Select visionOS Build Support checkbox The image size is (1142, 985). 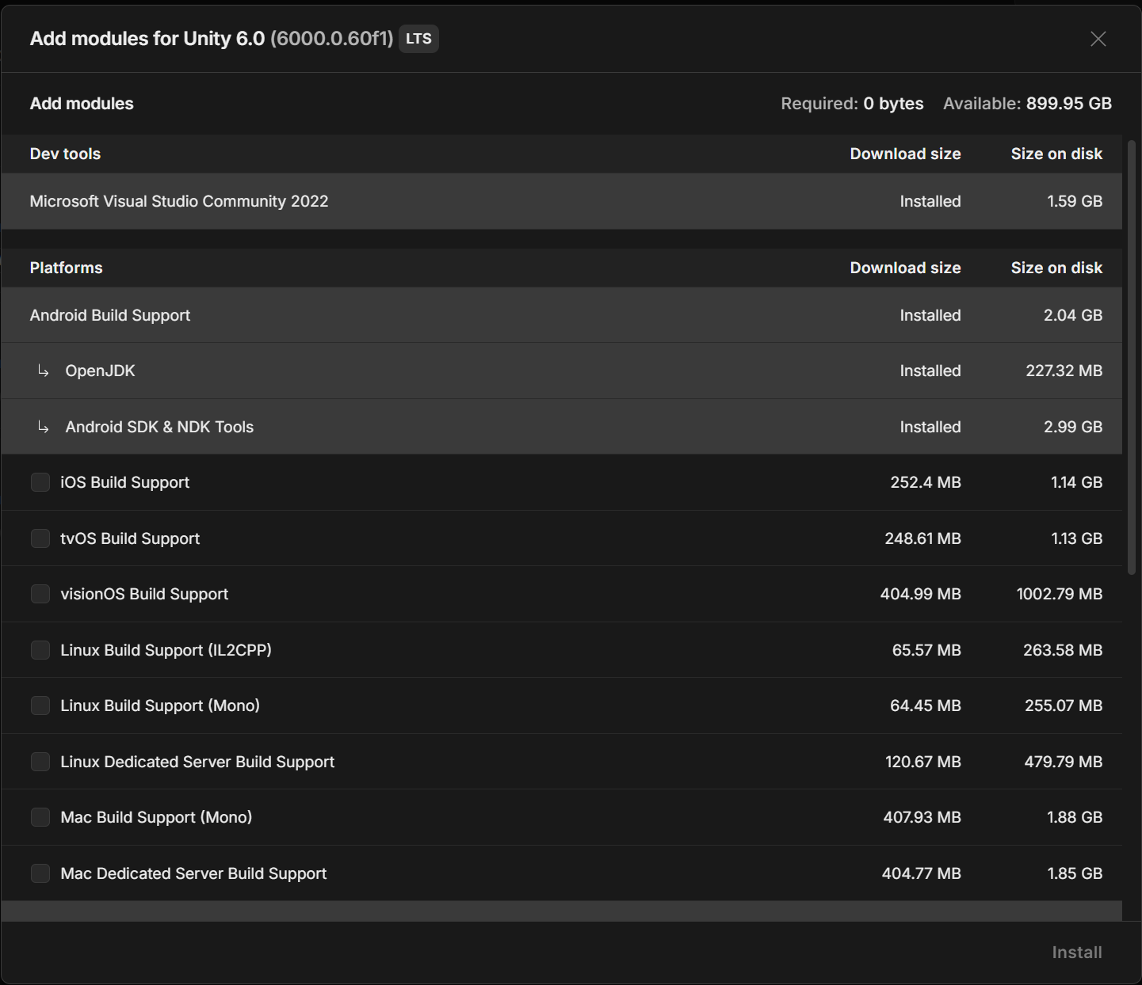(x=40, y=594)
